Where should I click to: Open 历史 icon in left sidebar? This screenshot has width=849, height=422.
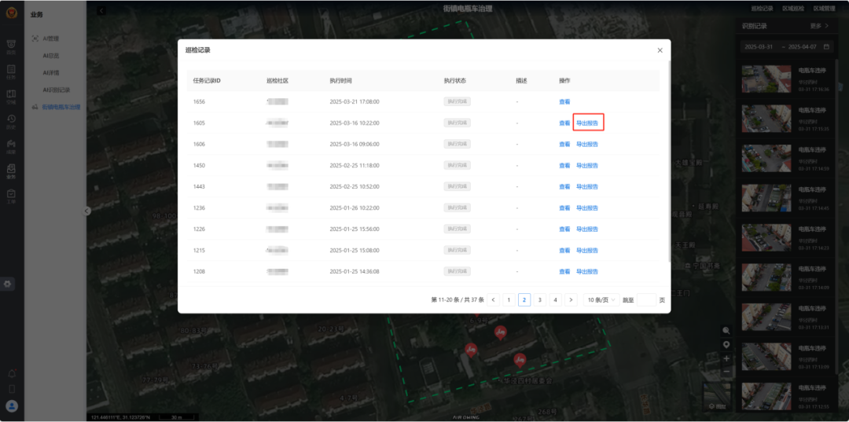11,120
